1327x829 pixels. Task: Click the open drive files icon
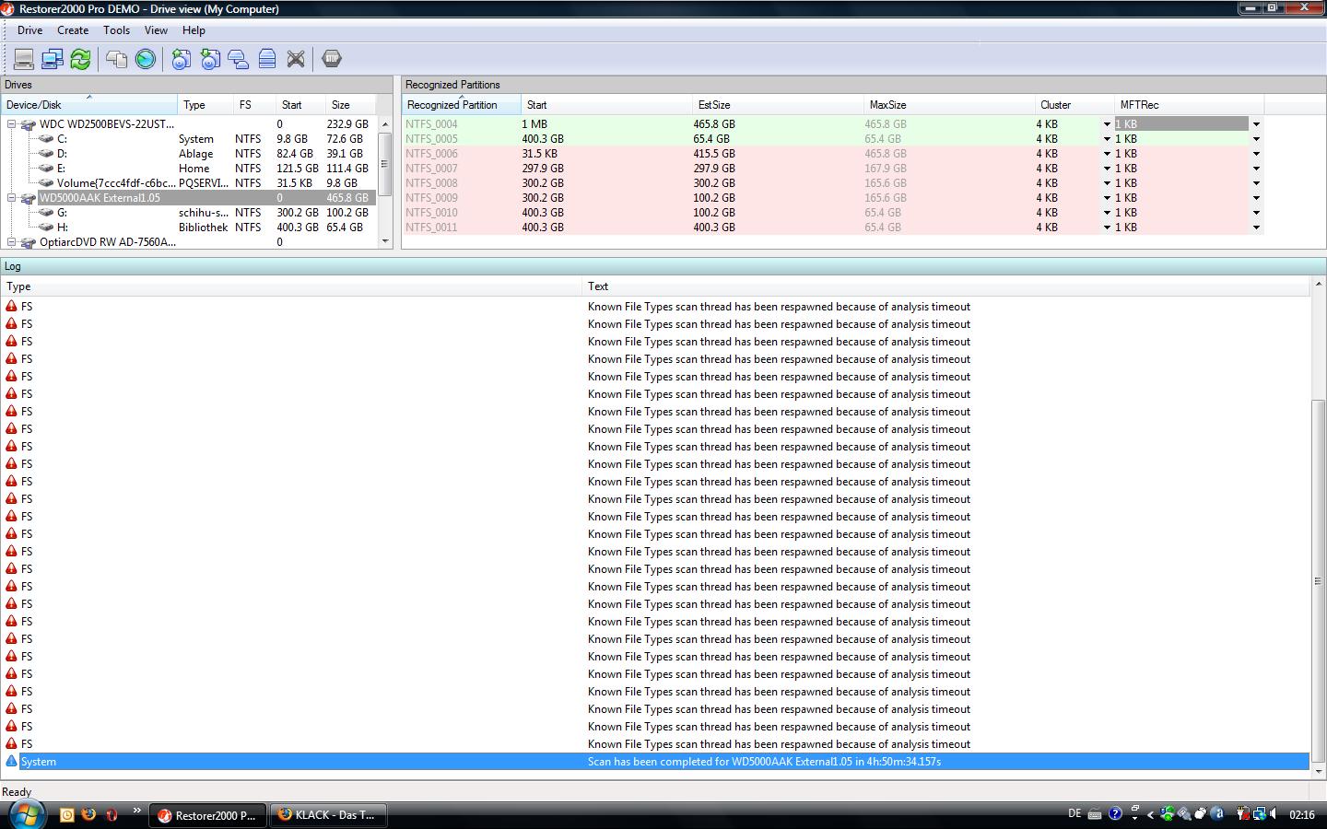(116, 59)
